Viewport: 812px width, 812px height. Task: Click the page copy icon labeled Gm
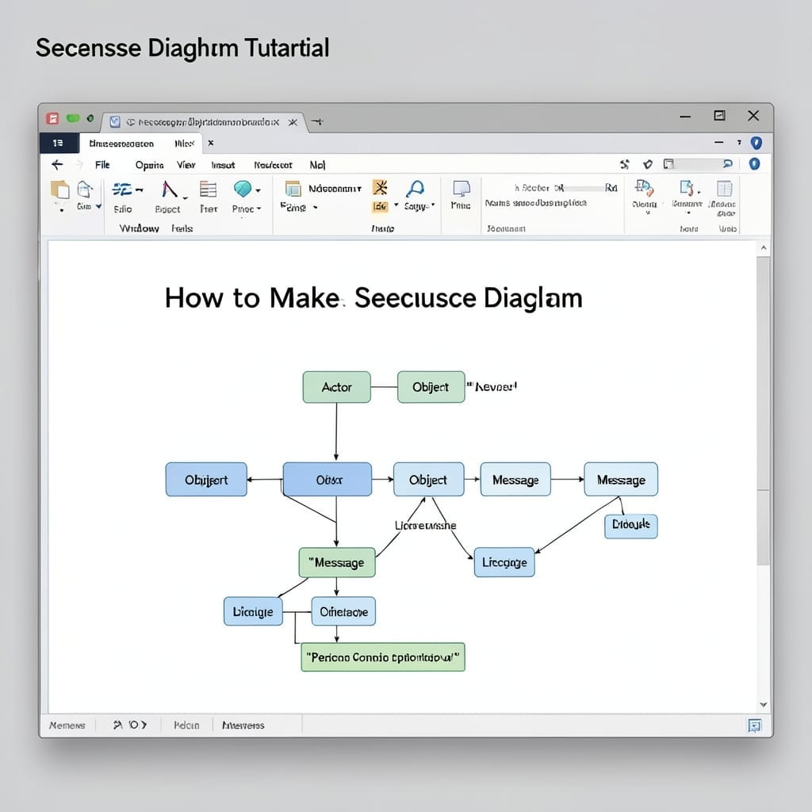point(84,190)
